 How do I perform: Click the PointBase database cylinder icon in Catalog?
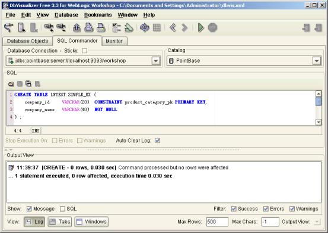[x=171, y=61]
